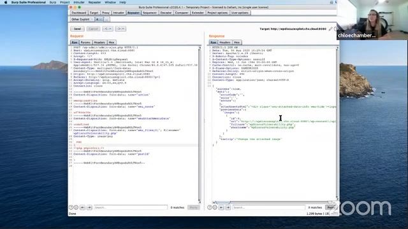Open request search help icon
The width and height of the screenshot is (408, 229).
[x=71, y=207]
